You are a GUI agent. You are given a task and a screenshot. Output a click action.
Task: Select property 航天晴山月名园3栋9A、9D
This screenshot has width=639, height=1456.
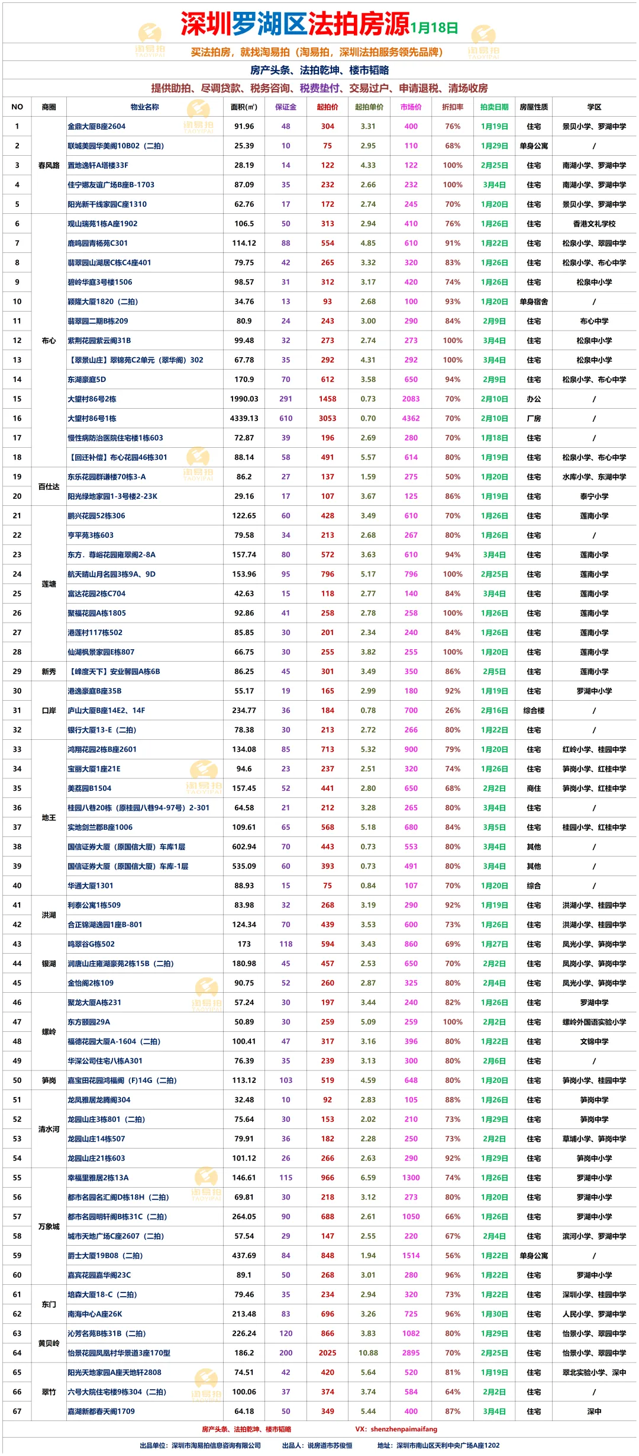pyautogui.click(x=111, y=574)
